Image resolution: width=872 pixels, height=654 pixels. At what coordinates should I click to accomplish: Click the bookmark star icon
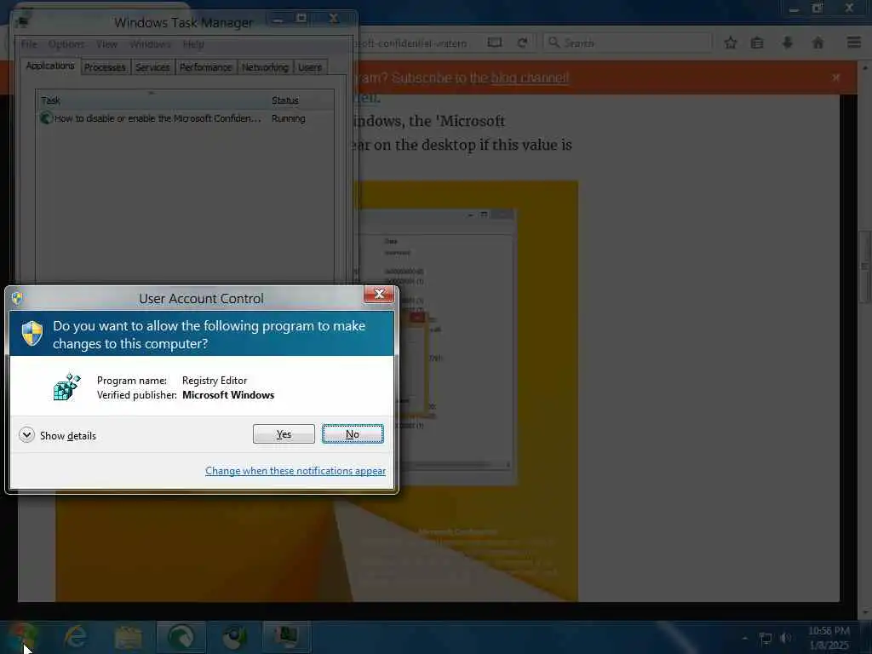(x=730, y=43)
